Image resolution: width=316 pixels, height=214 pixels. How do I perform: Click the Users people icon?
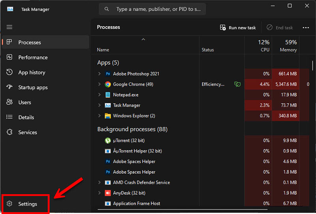[x=9, y=102]
